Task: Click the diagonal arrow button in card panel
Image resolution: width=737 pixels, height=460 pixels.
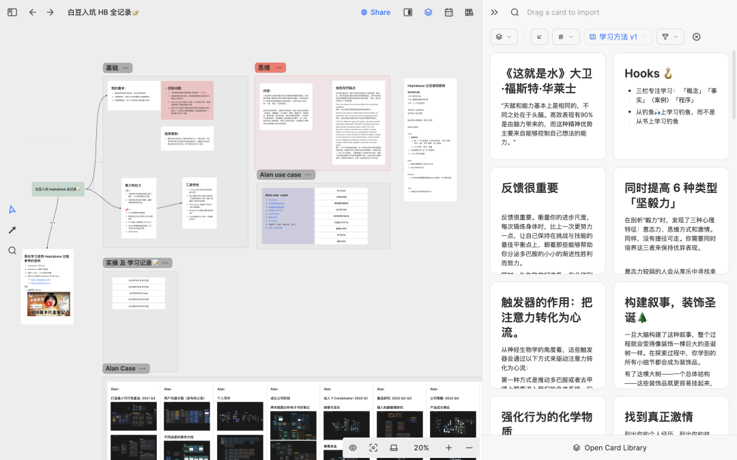Action: pos(539,37)
